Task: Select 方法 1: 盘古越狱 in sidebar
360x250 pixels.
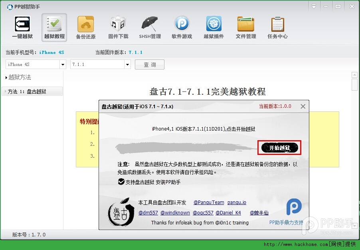Action: point(32,91)
